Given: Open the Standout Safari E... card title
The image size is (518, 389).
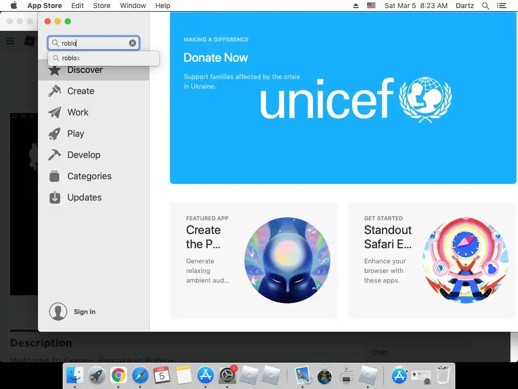Looking at the screenshot, I should click(x=388, y=237).
